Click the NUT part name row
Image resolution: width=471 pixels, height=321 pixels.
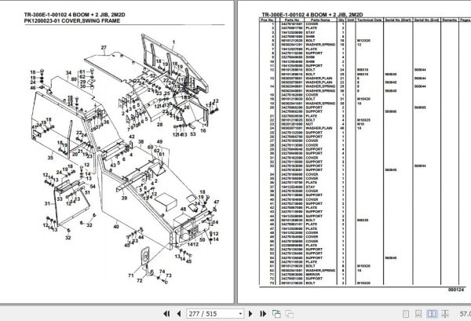(x=309, y=124)
